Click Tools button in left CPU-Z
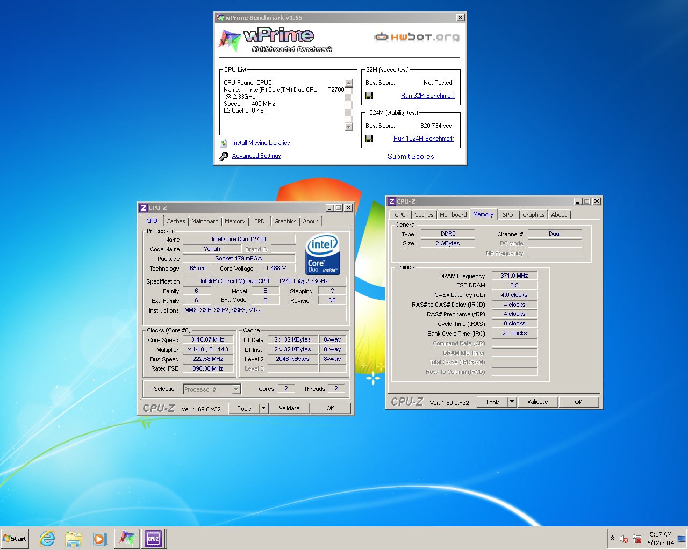Screen dimensions: 688x550 (x=244, y=408)
